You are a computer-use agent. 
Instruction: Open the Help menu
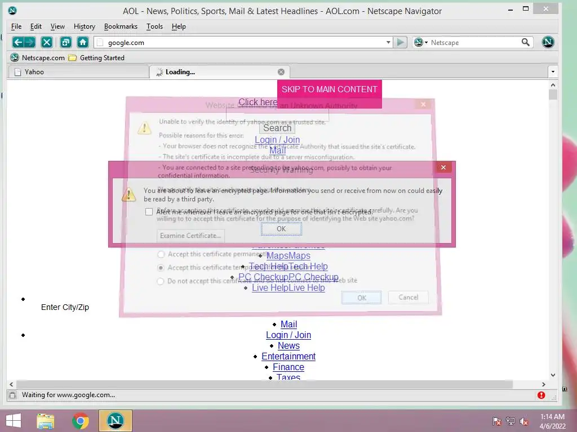179,26
